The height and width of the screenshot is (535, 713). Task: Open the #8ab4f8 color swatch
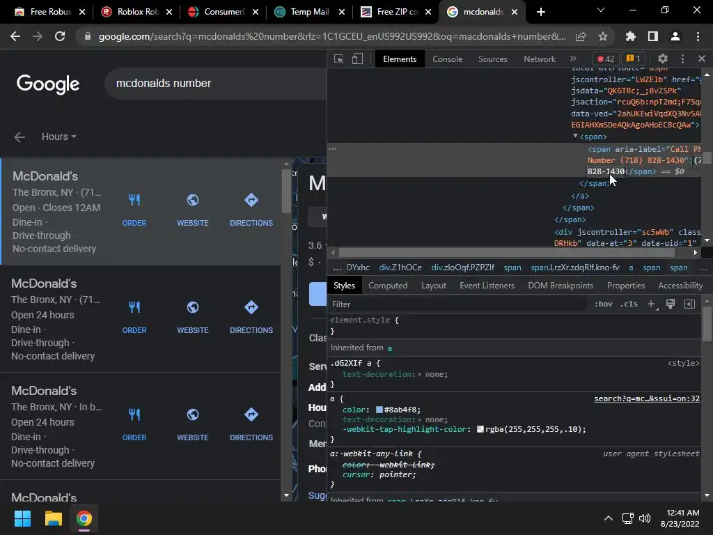coord(379,410)
